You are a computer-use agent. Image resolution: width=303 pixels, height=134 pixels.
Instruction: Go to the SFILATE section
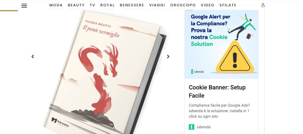pyautogui.click(x=228, y=5)
